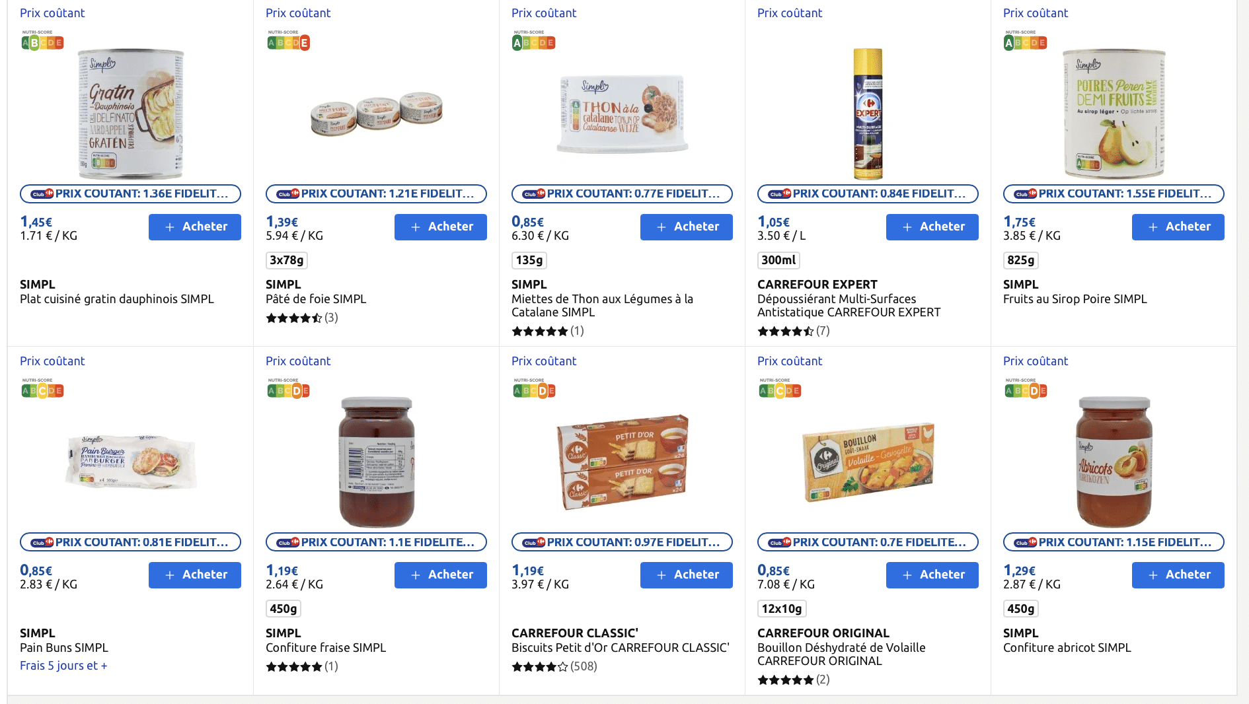1249x704 pixels.
Task: Add Miettes de Thon à la Catalane to cart
Action: coord(686,227)
